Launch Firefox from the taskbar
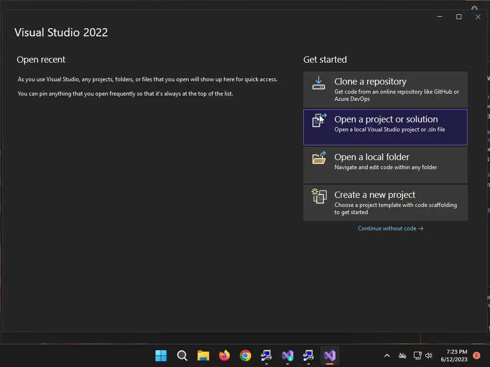490x367 pixels. pos(224,356)
